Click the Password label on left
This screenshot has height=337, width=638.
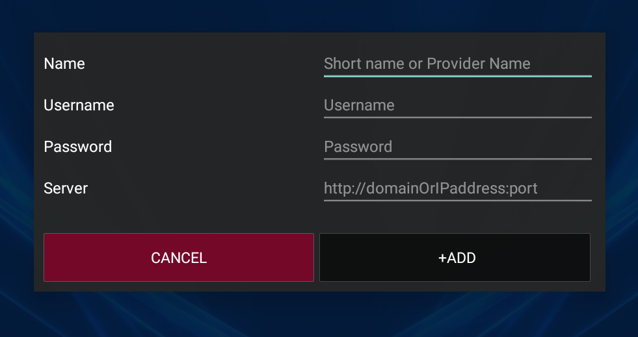(x=77, y=147)
